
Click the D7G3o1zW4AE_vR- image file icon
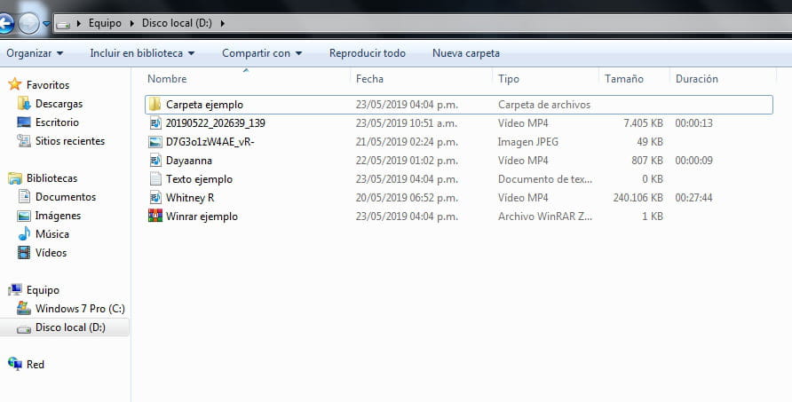click(x=155, y=142)
